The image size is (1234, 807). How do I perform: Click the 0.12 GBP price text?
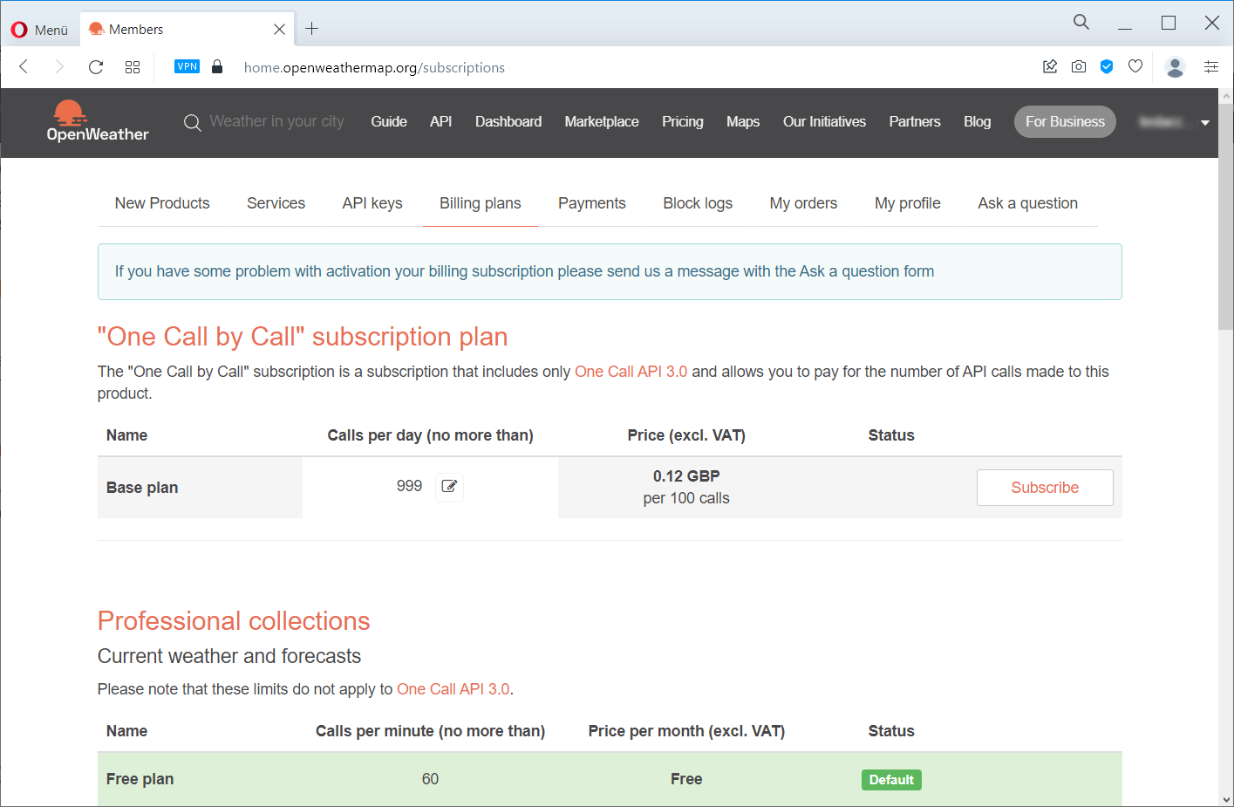[686, 476]
